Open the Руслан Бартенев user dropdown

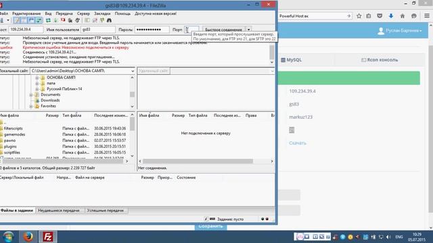pos(400,30)
